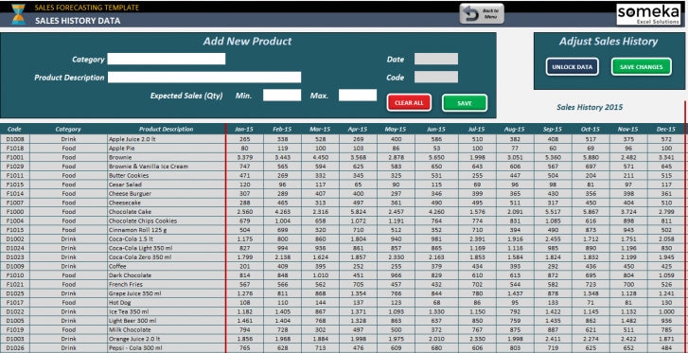Click the Max. expected sales field
688x353 pixels.
pos(358,96)
